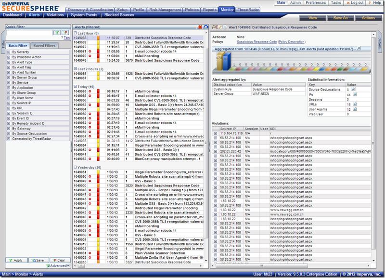Refresh the filtered alerts list

click(x=206, y=27)
